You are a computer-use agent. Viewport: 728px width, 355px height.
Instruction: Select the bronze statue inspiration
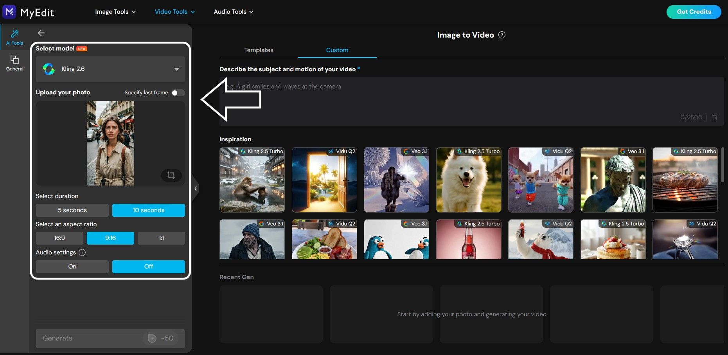(x=613, y=180)
